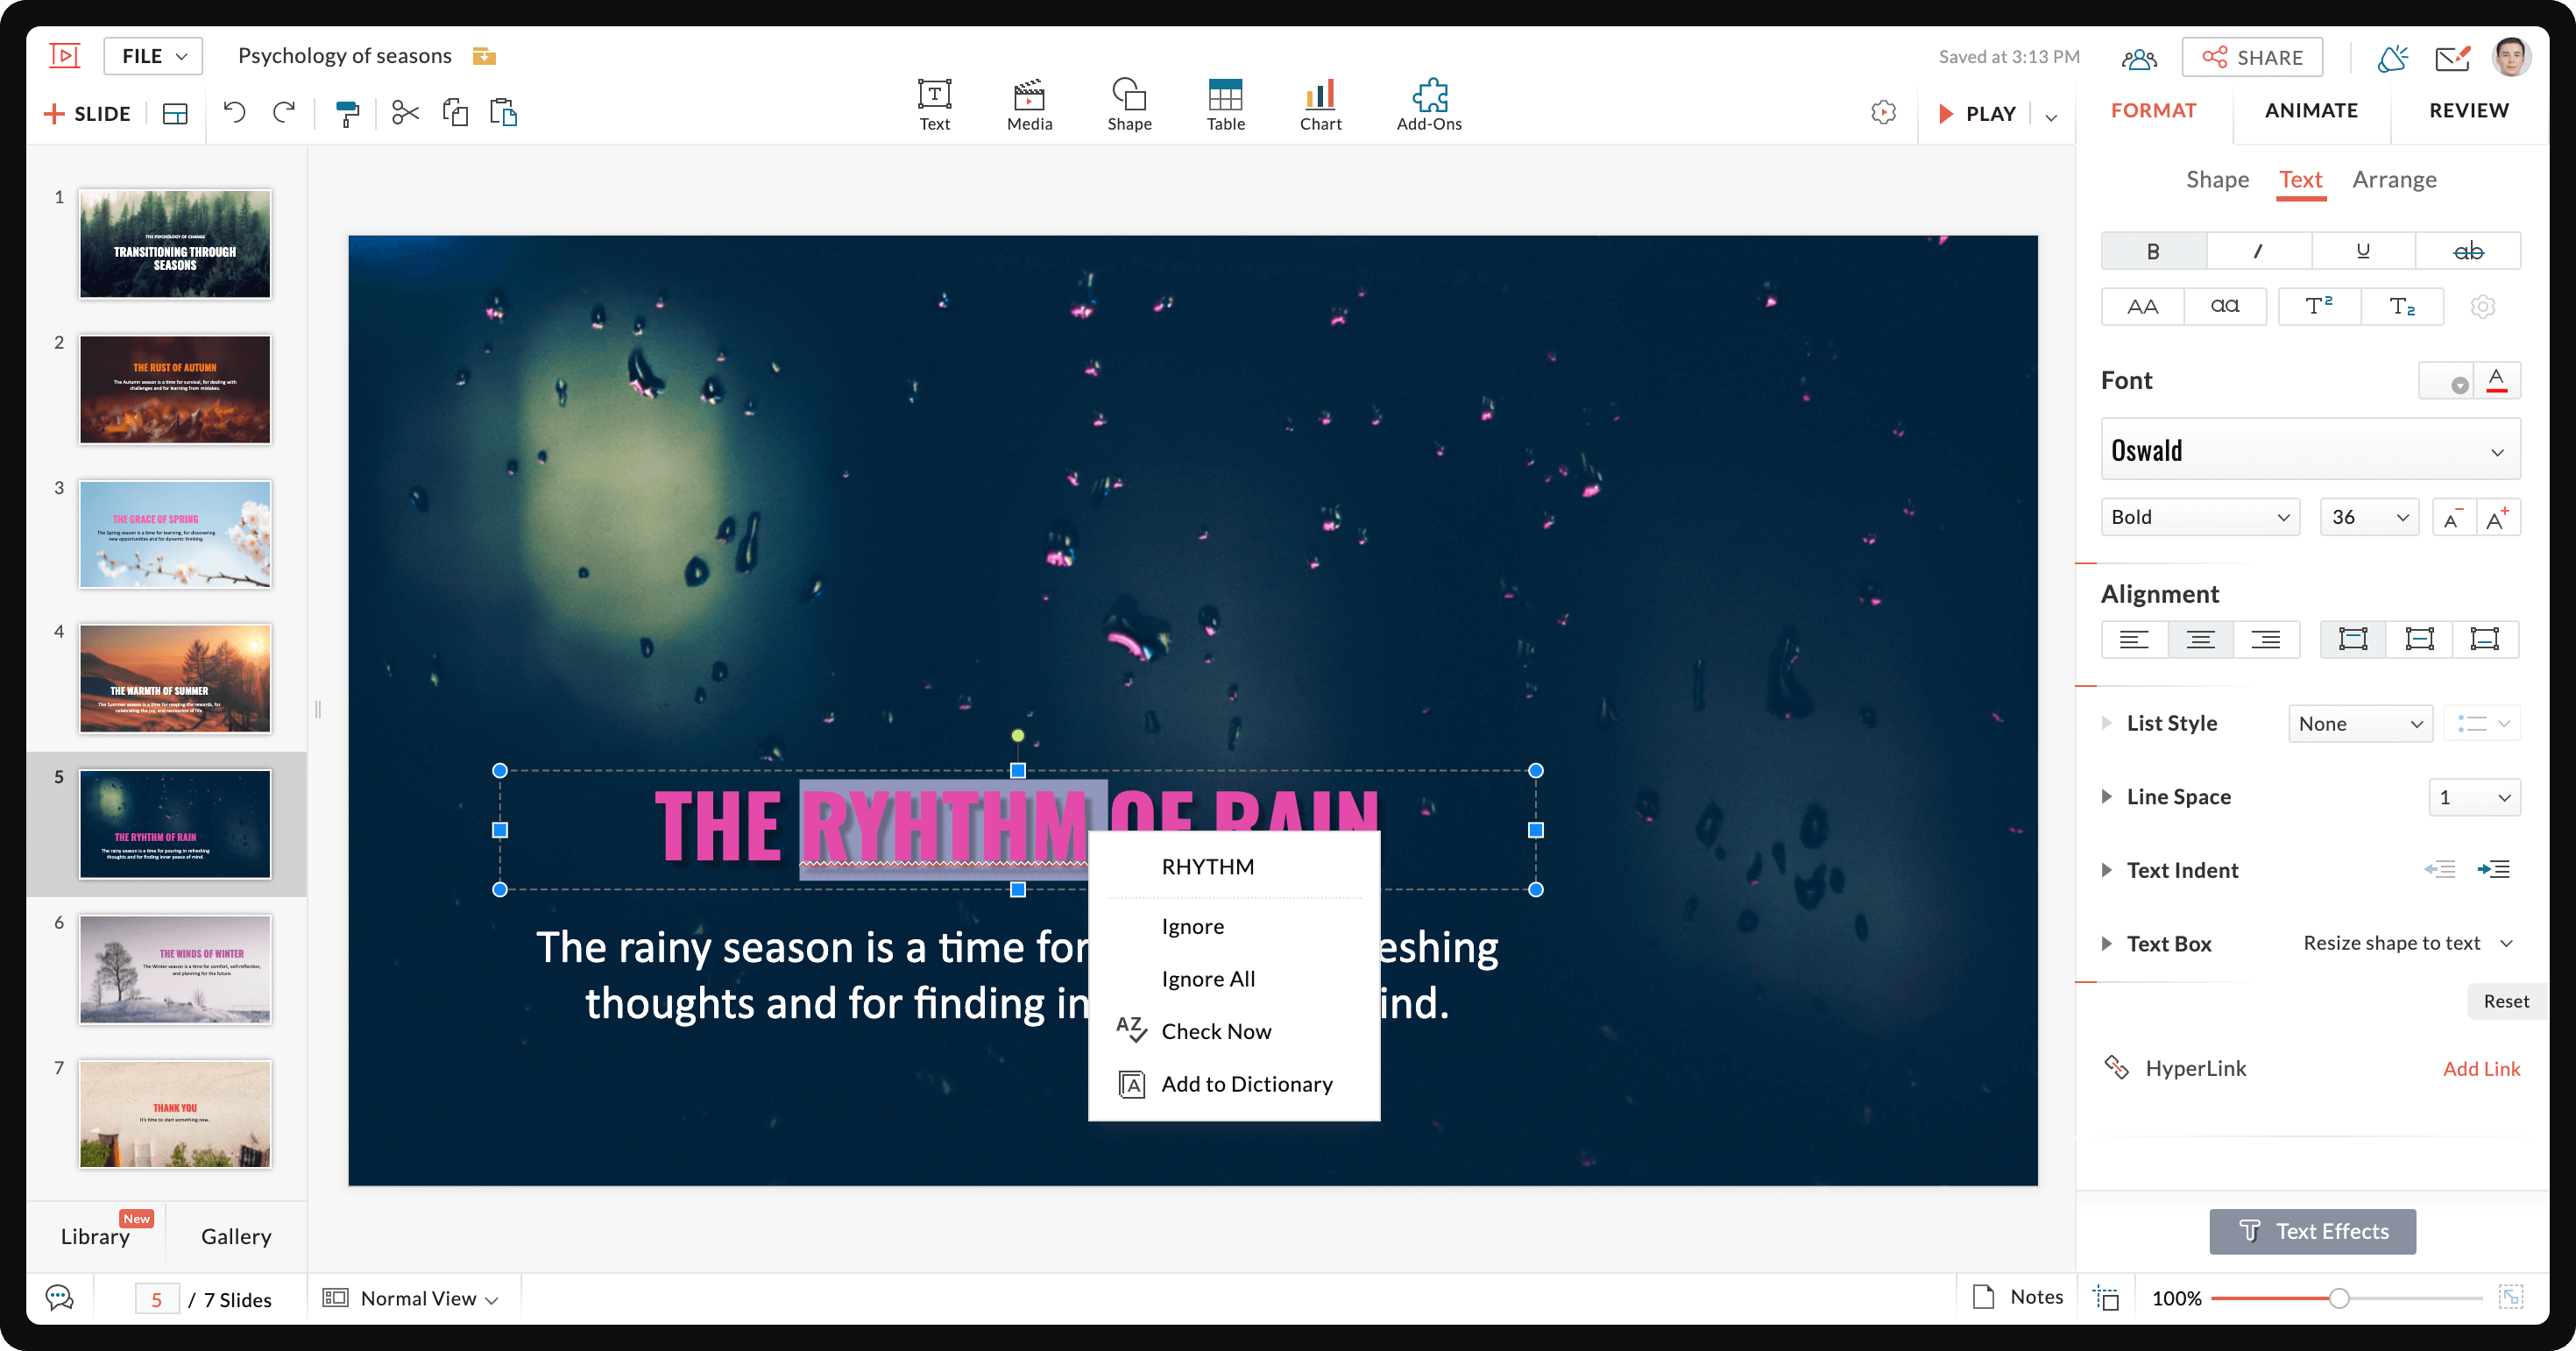2576x1351 pixels.
Task: Click the format painter icon
Action: pos(347,113)
